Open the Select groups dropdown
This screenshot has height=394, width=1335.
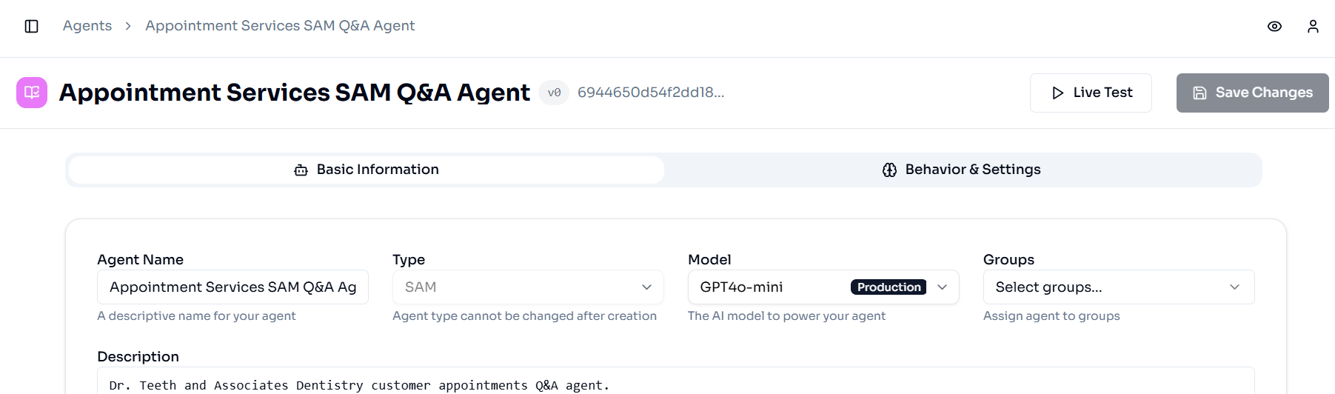pyautogui.click(x=1118, y=287)
